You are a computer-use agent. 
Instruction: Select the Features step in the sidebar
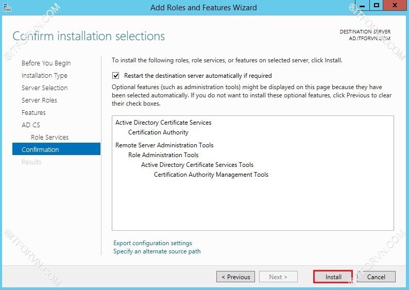33,112
